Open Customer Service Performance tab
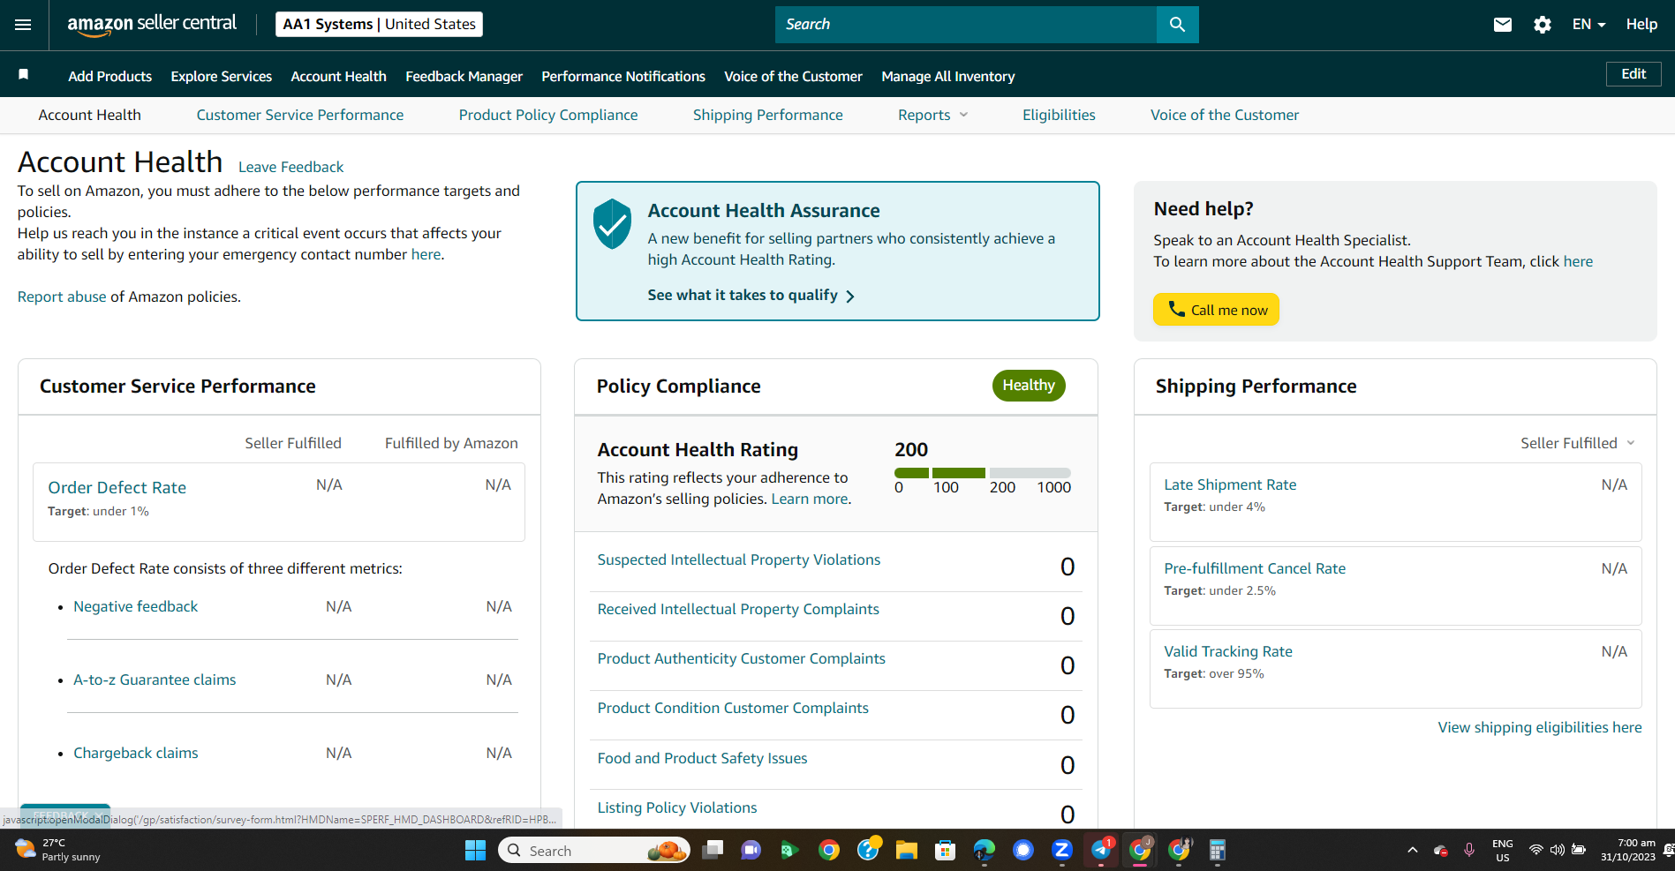The width and height of the screenshot is (1675, 871). coord(299,115)
